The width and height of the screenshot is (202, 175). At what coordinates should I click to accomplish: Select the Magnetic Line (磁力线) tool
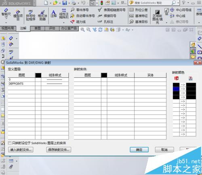78,22
